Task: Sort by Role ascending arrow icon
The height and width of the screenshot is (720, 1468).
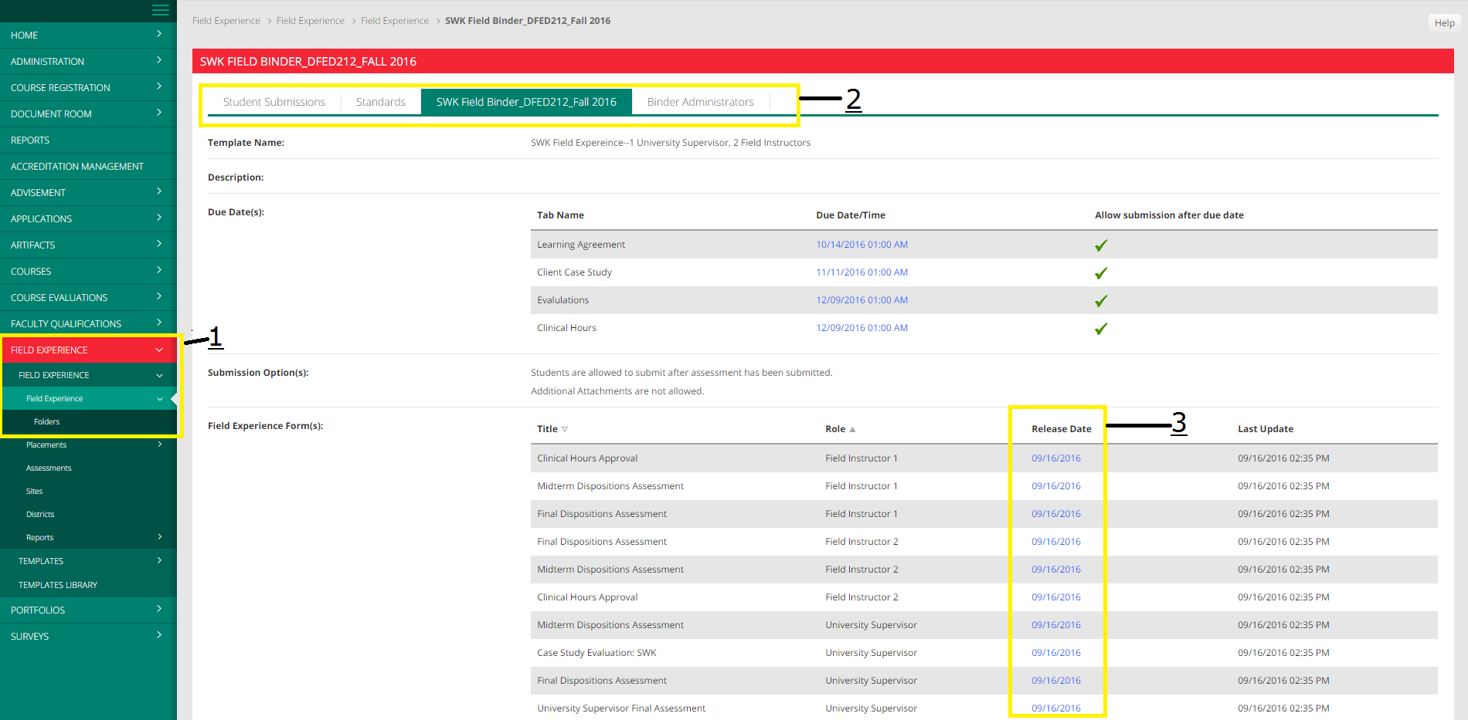Action: (852, 429)
